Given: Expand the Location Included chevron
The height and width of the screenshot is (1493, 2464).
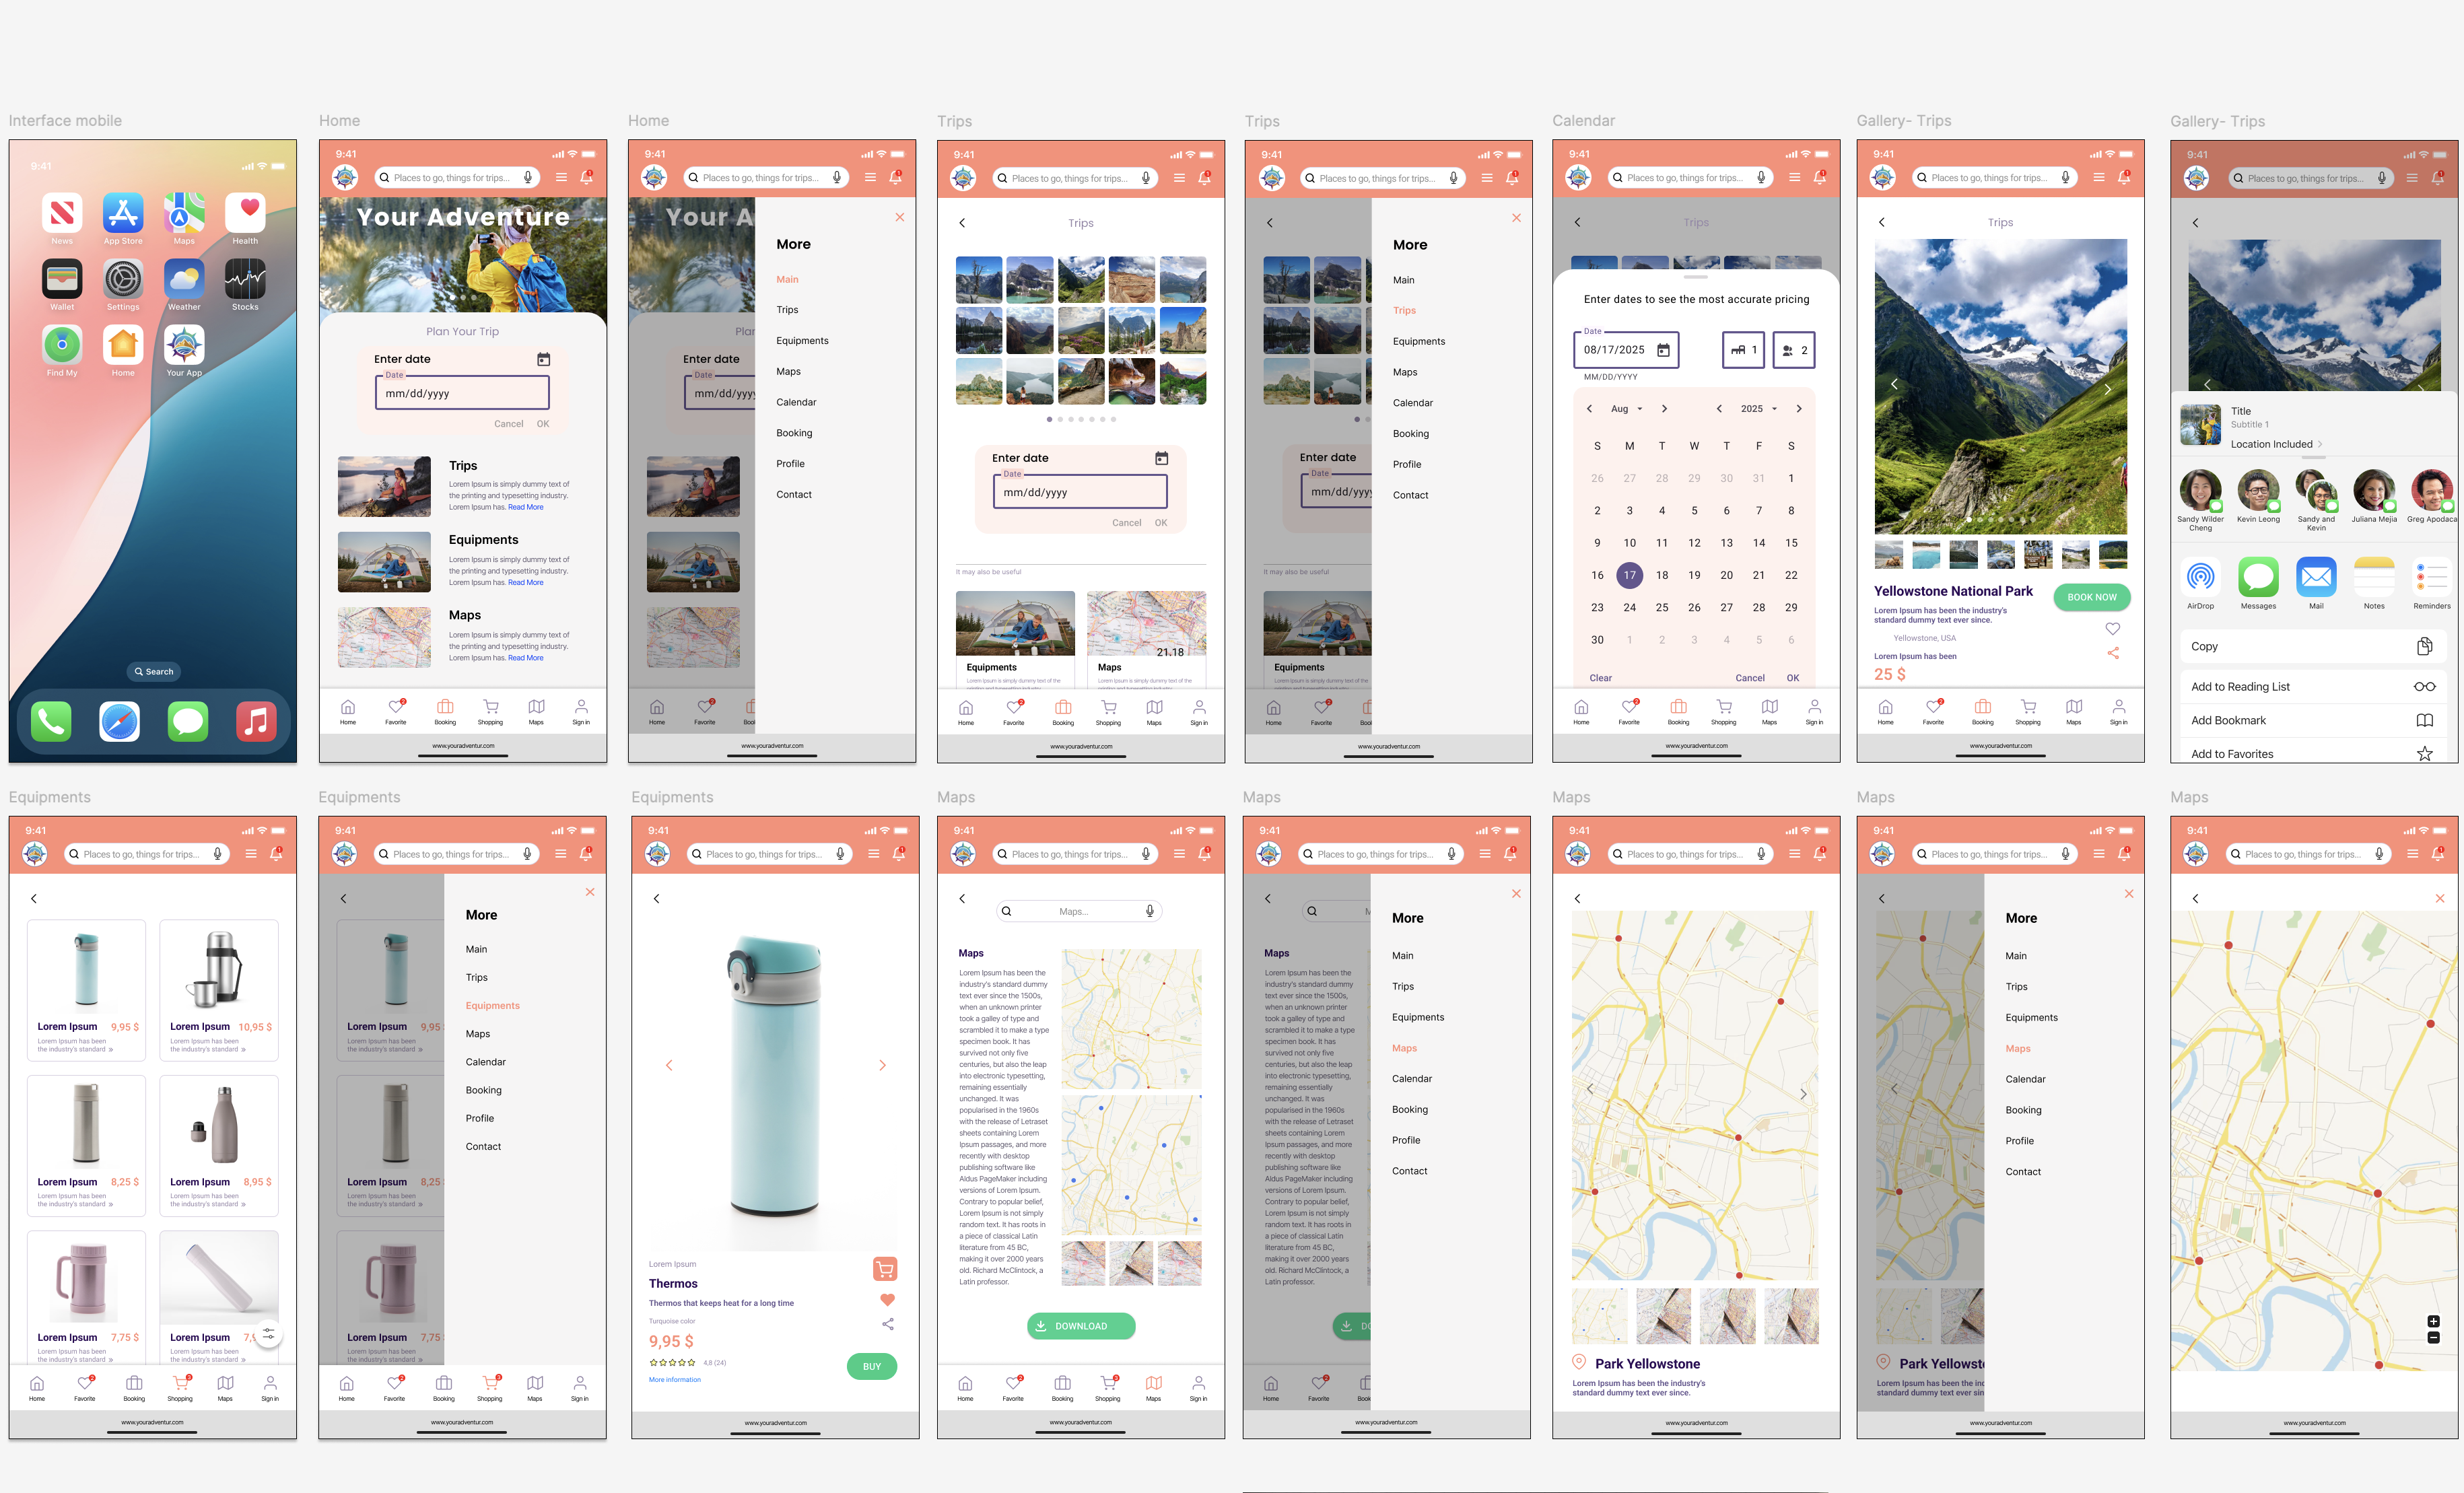Looking at the screenshot, I should click(x=2320, y=444).
